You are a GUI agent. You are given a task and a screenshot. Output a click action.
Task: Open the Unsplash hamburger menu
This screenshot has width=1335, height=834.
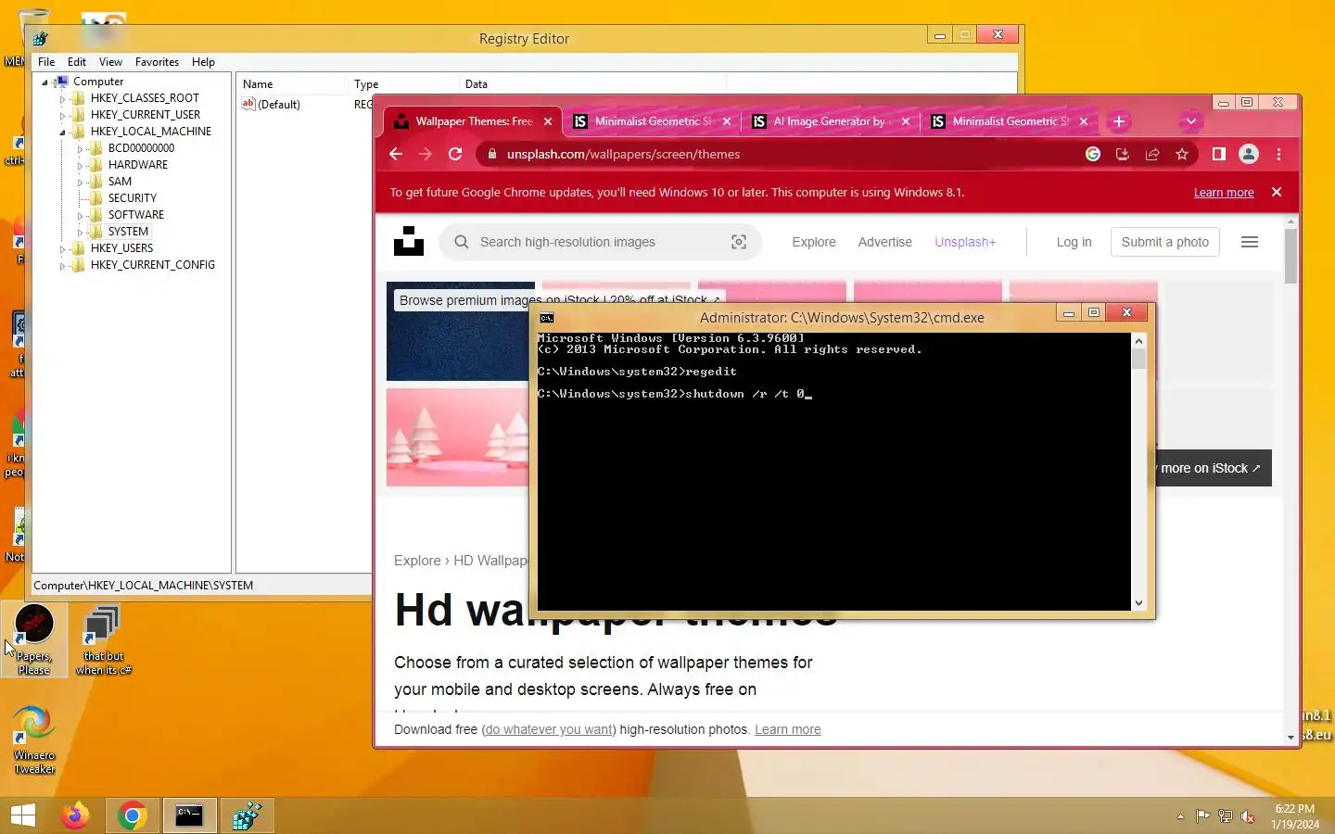[1250, 242]
